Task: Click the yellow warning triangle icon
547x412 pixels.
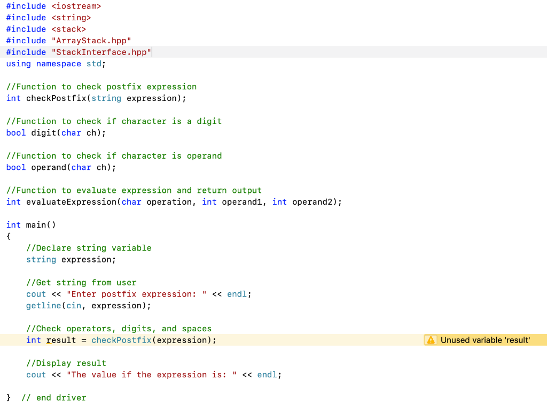Action: [x=431, y=340]
